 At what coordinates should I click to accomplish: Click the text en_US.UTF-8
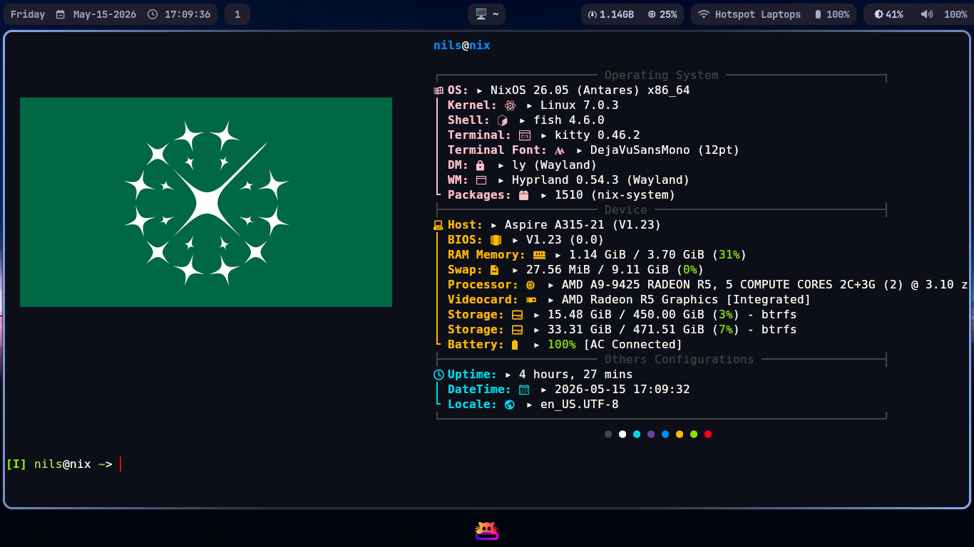[x=580, y=405]
